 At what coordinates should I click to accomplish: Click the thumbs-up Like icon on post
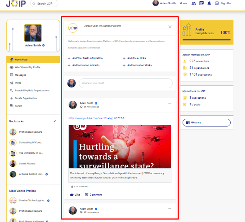72,195
